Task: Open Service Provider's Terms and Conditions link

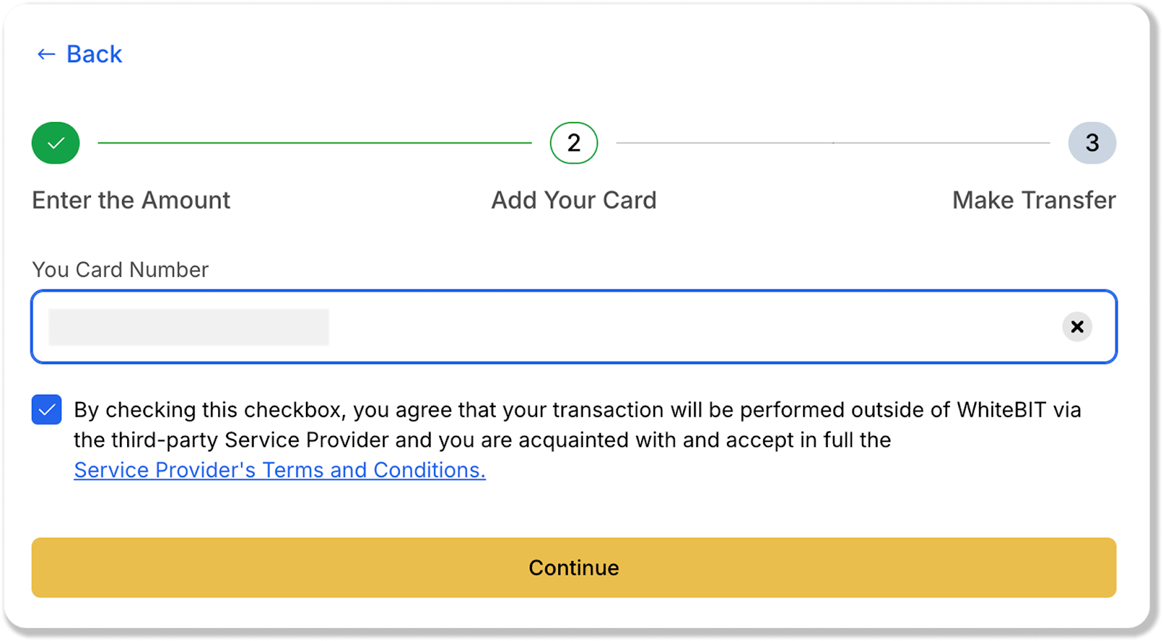Action: (x=280, y=471)
